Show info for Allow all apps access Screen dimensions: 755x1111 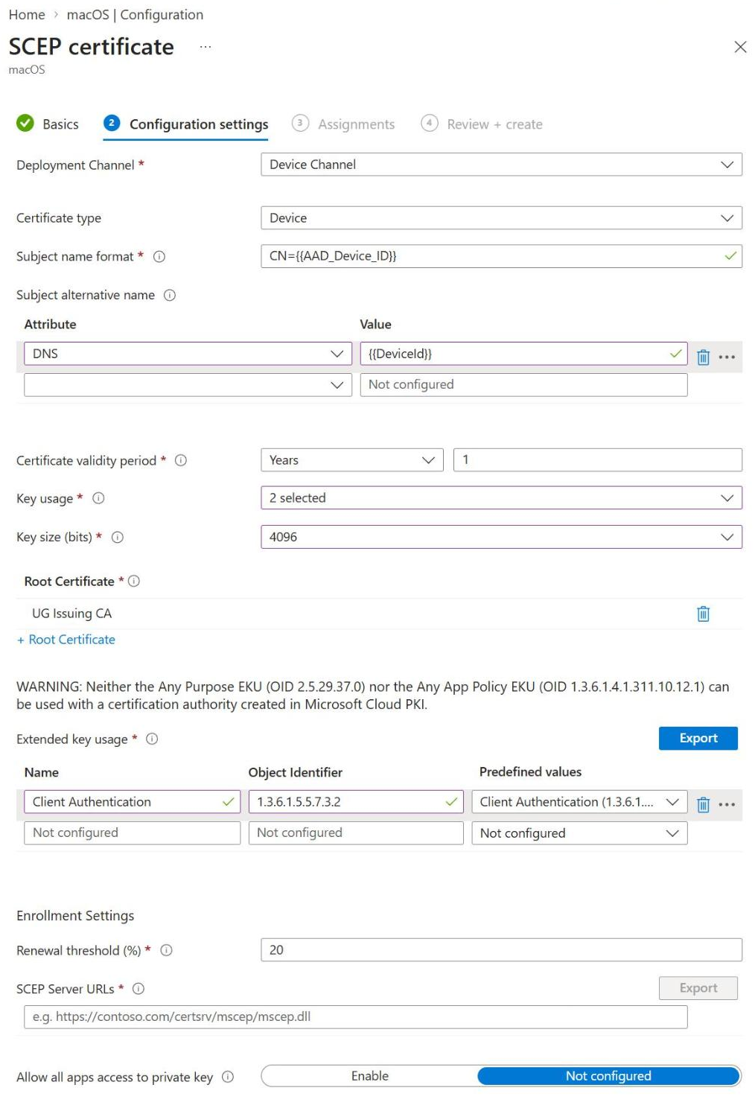[x=229, y=1077]
